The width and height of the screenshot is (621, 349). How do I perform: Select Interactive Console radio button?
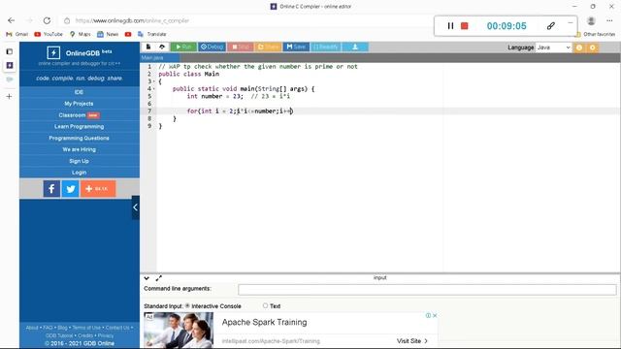pos(187,306)
